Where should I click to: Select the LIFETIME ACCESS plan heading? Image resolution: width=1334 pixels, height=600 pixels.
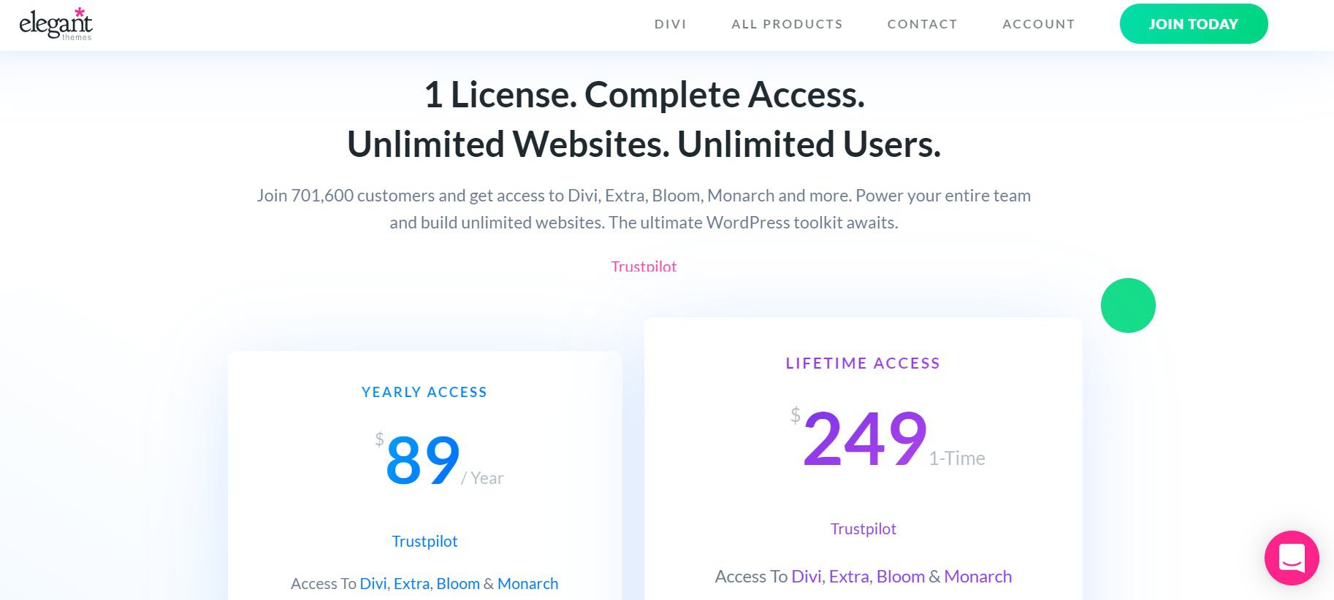click(x=863, y=363)
